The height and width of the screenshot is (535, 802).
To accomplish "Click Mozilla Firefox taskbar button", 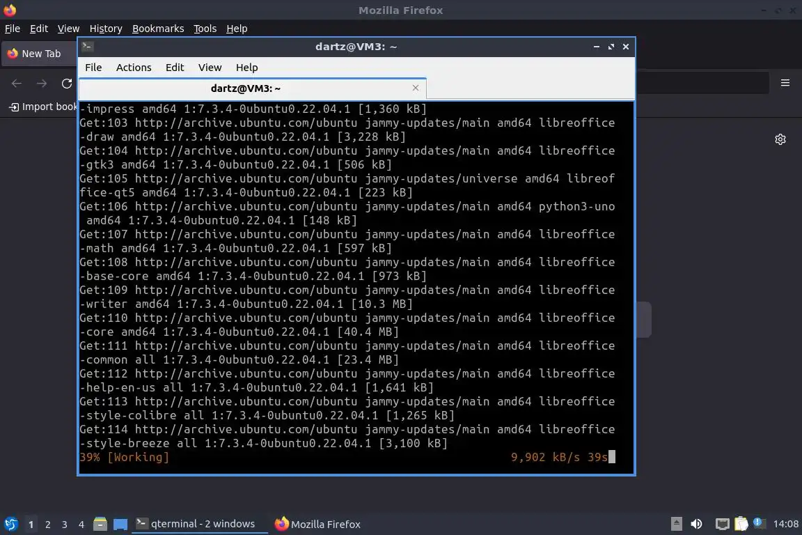I will click(x=317, y=524).
